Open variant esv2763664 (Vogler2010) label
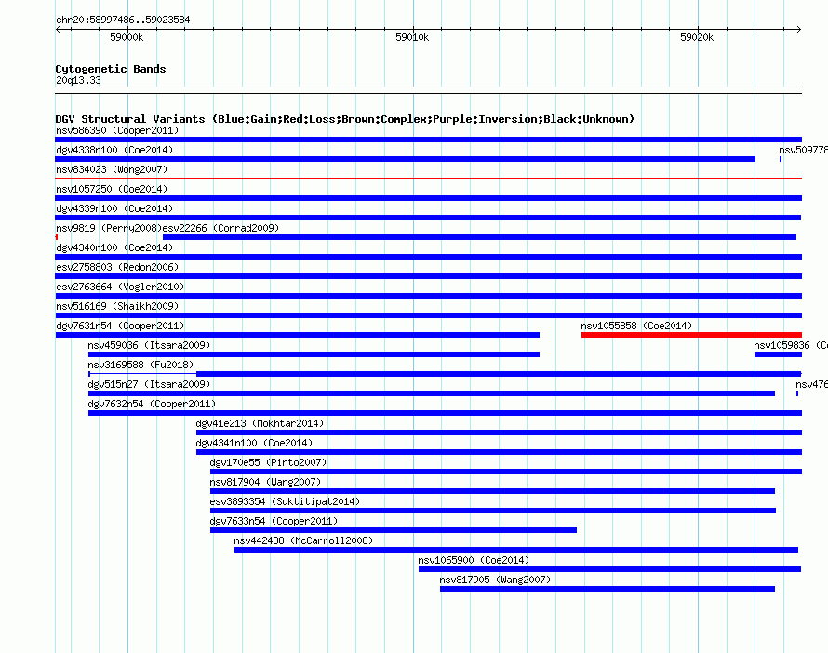The width and height of the screenshot is (828, 653). tap(120, 287)
